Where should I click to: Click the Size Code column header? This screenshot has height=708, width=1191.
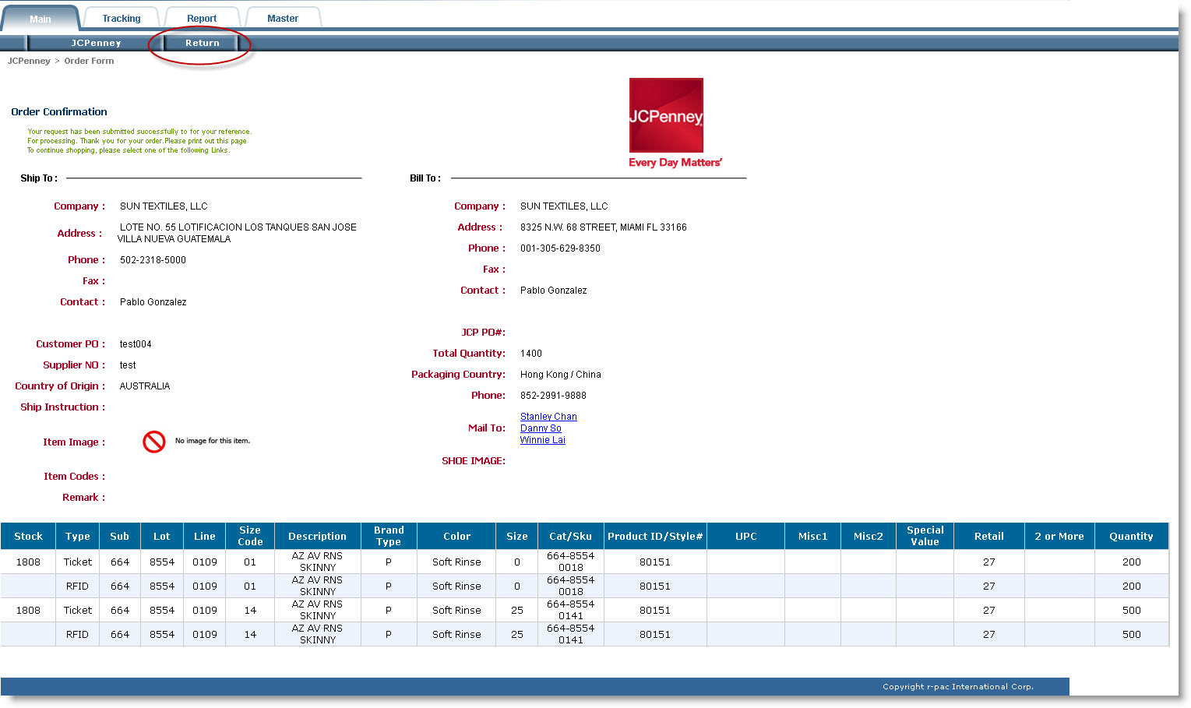(x=250, y=536)
